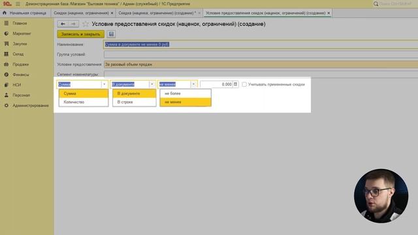Open НСИ in the sidebar
The image size is (418, 235).
[16, 85]
